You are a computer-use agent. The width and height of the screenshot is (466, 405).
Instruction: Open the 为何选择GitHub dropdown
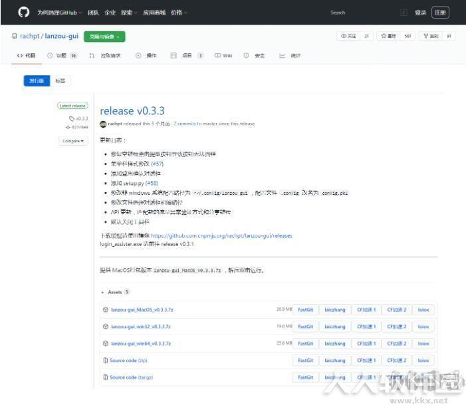coord(59,13)
